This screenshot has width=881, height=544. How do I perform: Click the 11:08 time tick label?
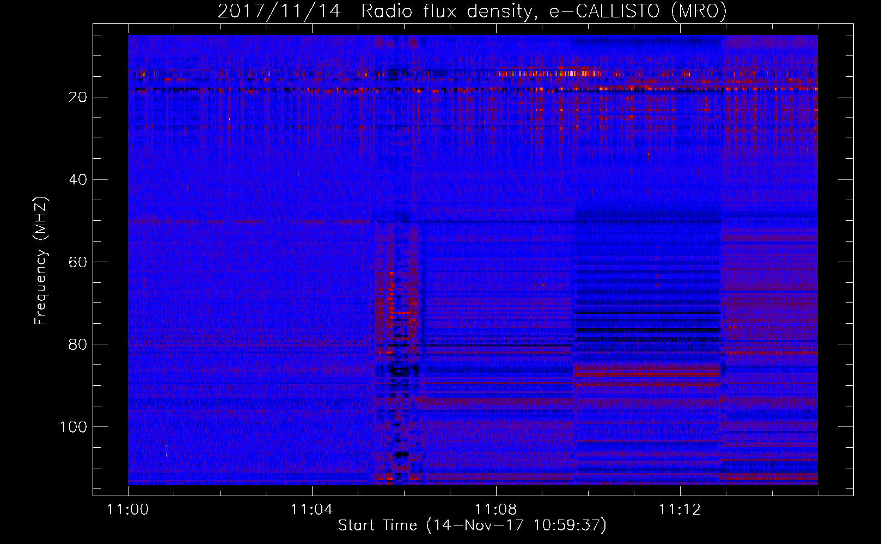(496, 510)
